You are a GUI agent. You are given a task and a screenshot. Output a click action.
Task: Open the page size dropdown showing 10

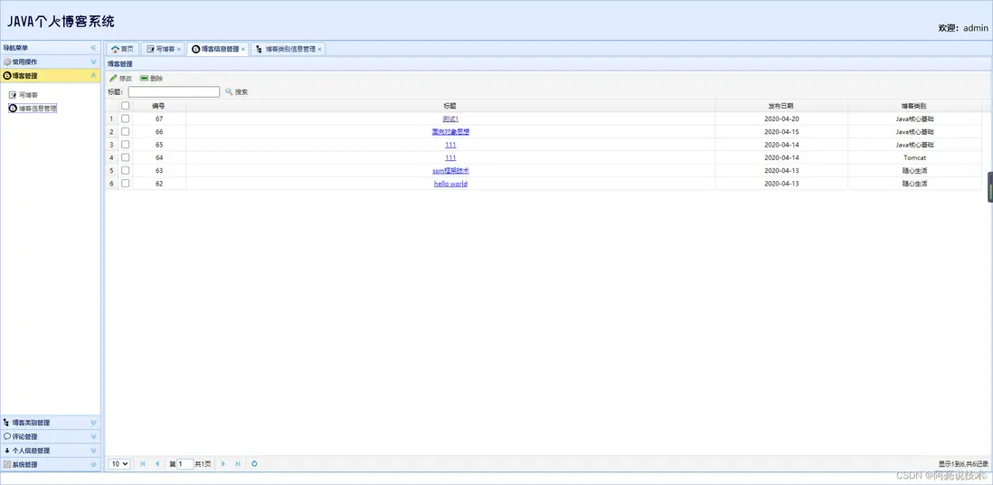point(119,464)
